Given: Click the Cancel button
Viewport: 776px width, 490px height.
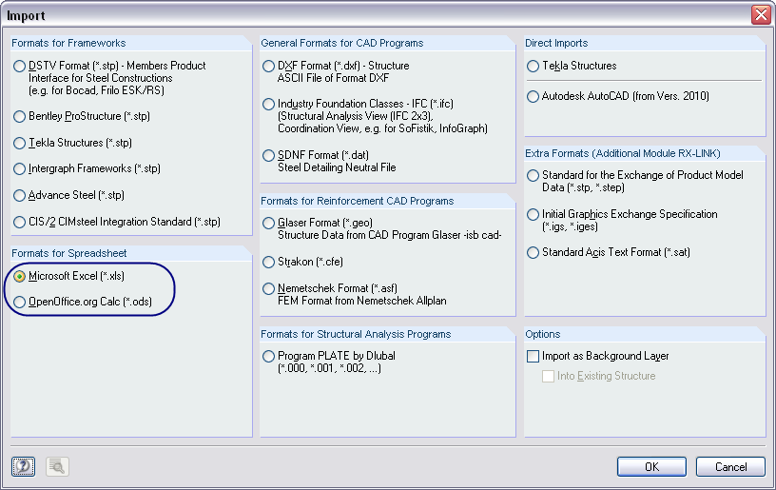Looking at the screenshot, I should (x=731, y=467).
